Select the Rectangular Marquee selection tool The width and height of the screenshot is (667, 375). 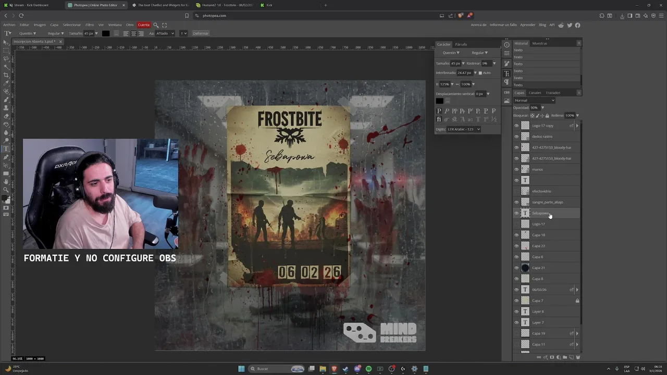pos(6,51)
